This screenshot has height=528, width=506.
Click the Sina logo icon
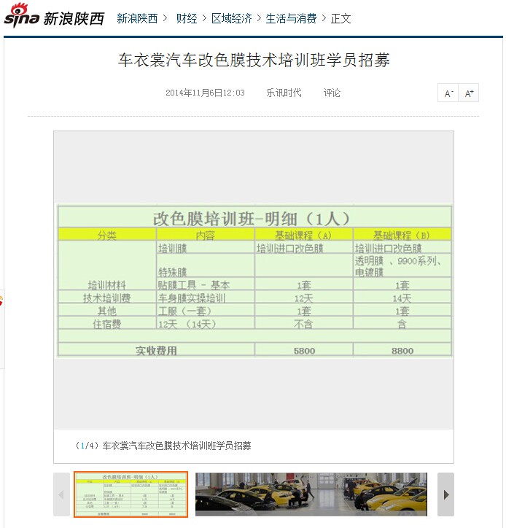click(22, 15)
